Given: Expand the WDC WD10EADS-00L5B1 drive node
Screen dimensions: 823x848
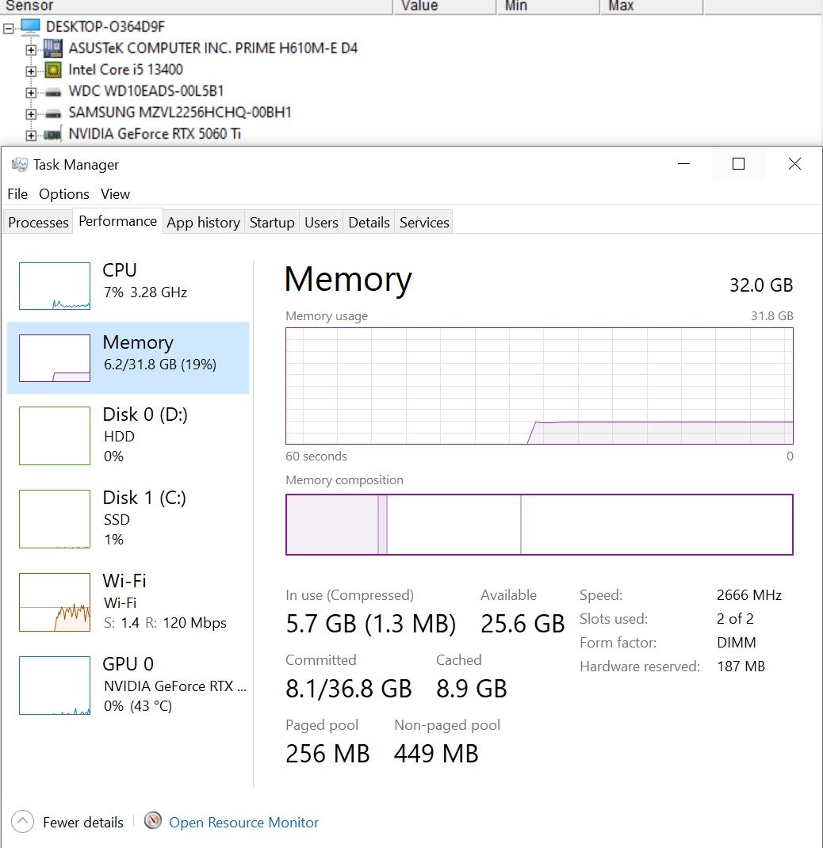Looking at the screenshot, I should coord(32,93).
